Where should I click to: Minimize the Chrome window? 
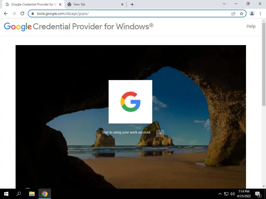236,4
